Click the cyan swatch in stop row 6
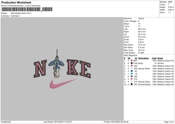The image size is (175, 124). click(x=132, y=74)
